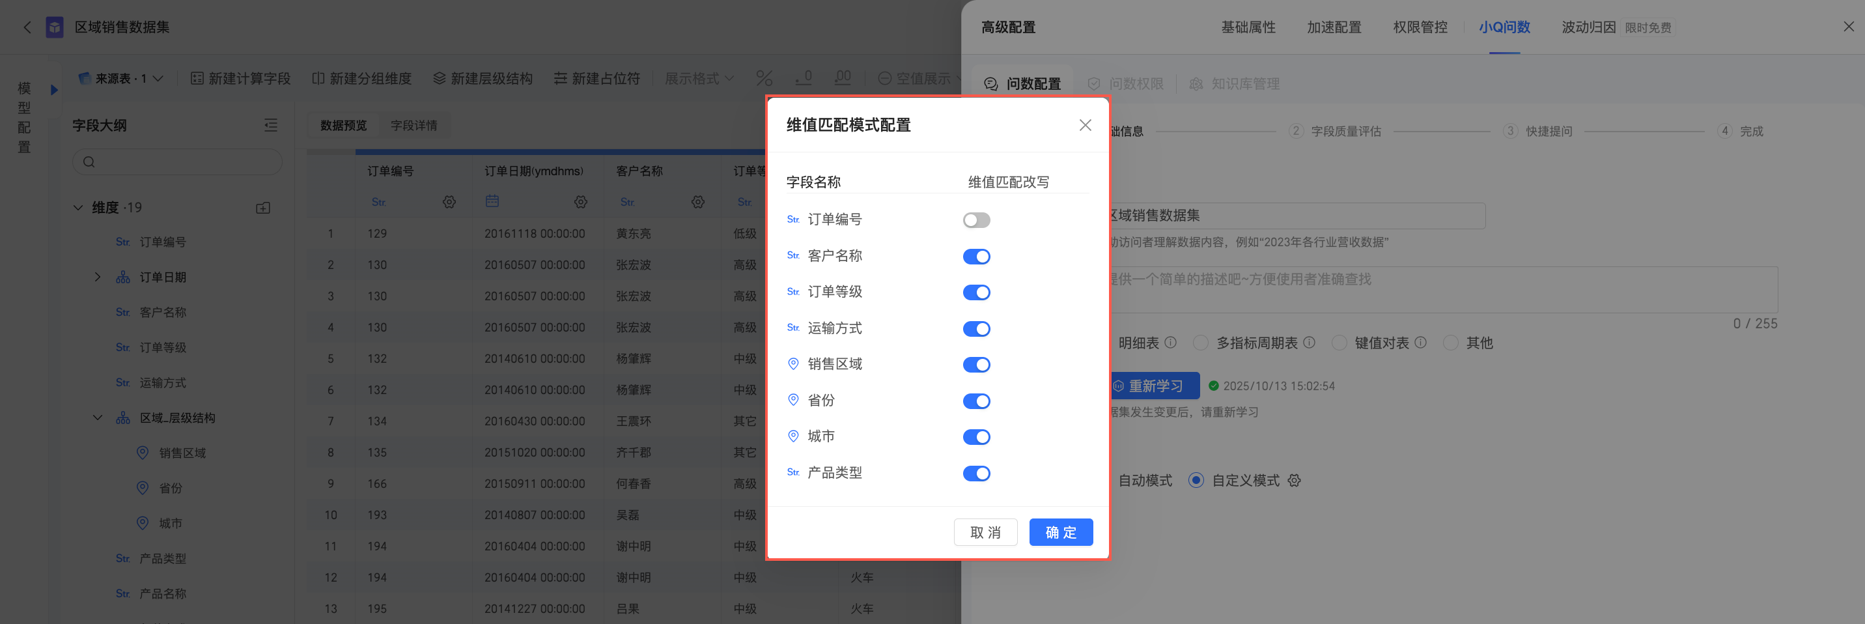Open the 波动归因 tab
The image size is (1865, 624).
pos(1588,27)
